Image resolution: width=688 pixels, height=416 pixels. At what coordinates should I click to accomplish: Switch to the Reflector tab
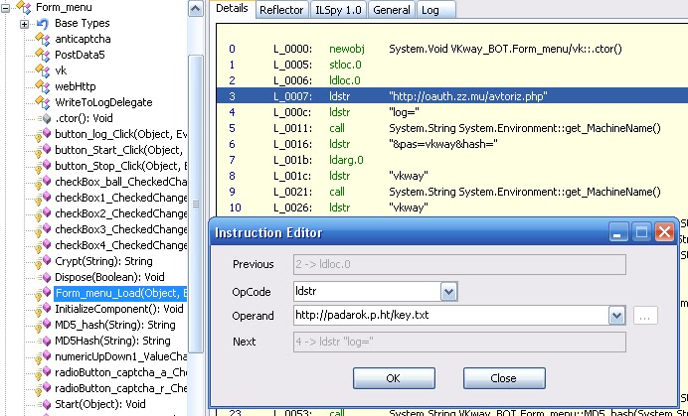pyautogui.click(x=281, y=10)
